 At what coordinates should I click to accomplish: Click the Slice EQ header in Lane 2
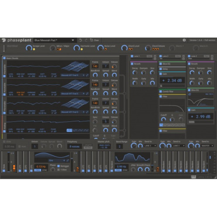click(x=172, y=64)
